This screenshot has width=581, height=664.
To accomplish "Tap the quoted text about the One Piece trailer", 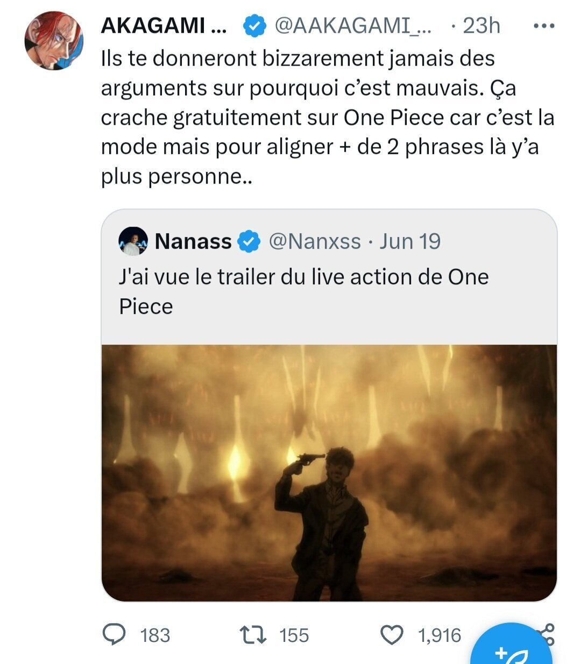I will tap(303, 291).
